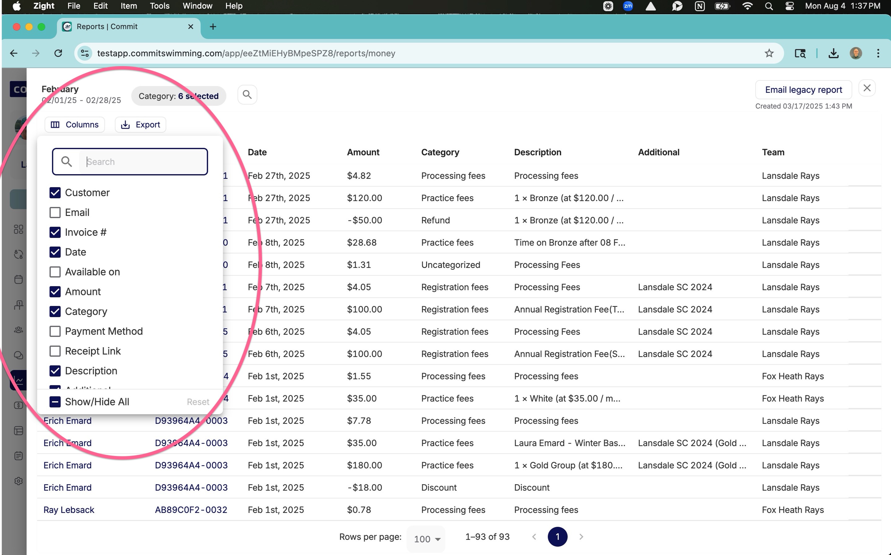Click the Category column header

440,152
